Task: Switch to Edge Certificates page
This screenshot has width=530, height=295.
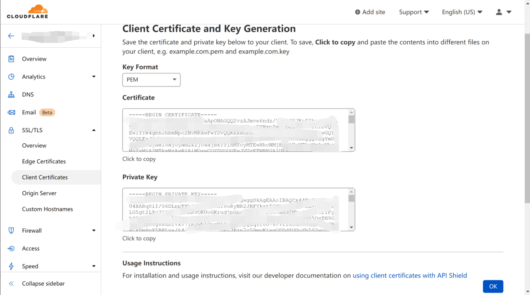Action: coord(44,161)
